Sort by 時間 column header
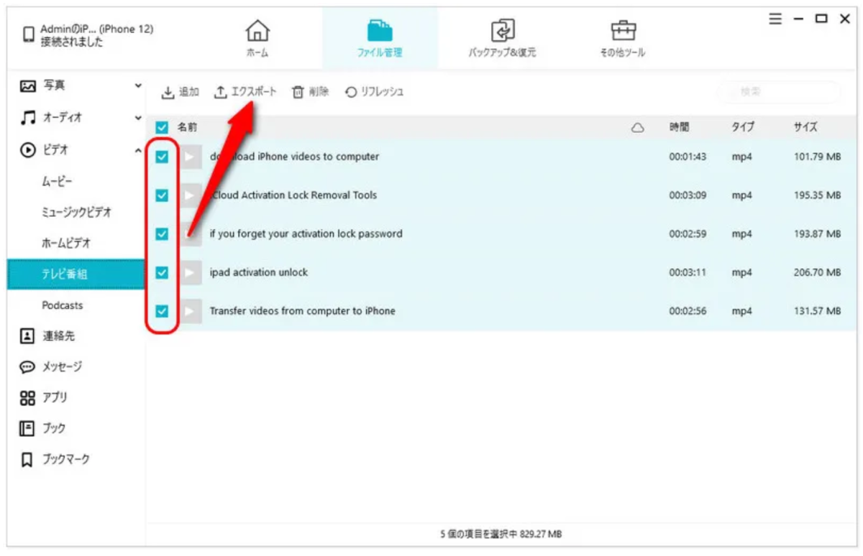Screen dimensions: 863x556 point(679,127)
